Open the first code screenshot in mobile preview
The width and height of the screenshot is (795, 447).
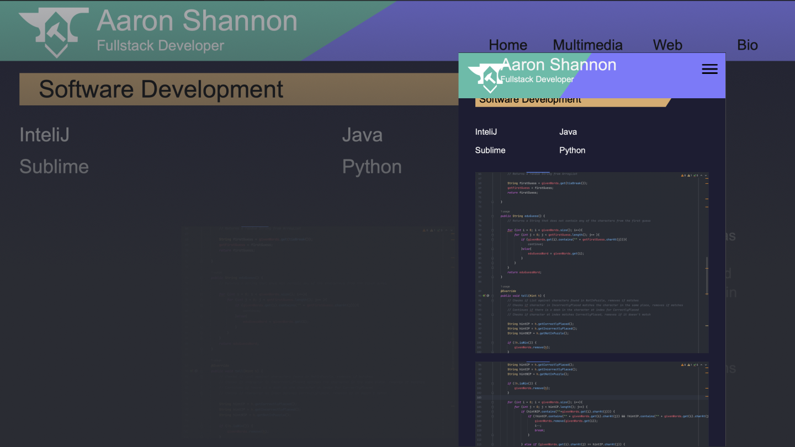[x=592, y=263]
